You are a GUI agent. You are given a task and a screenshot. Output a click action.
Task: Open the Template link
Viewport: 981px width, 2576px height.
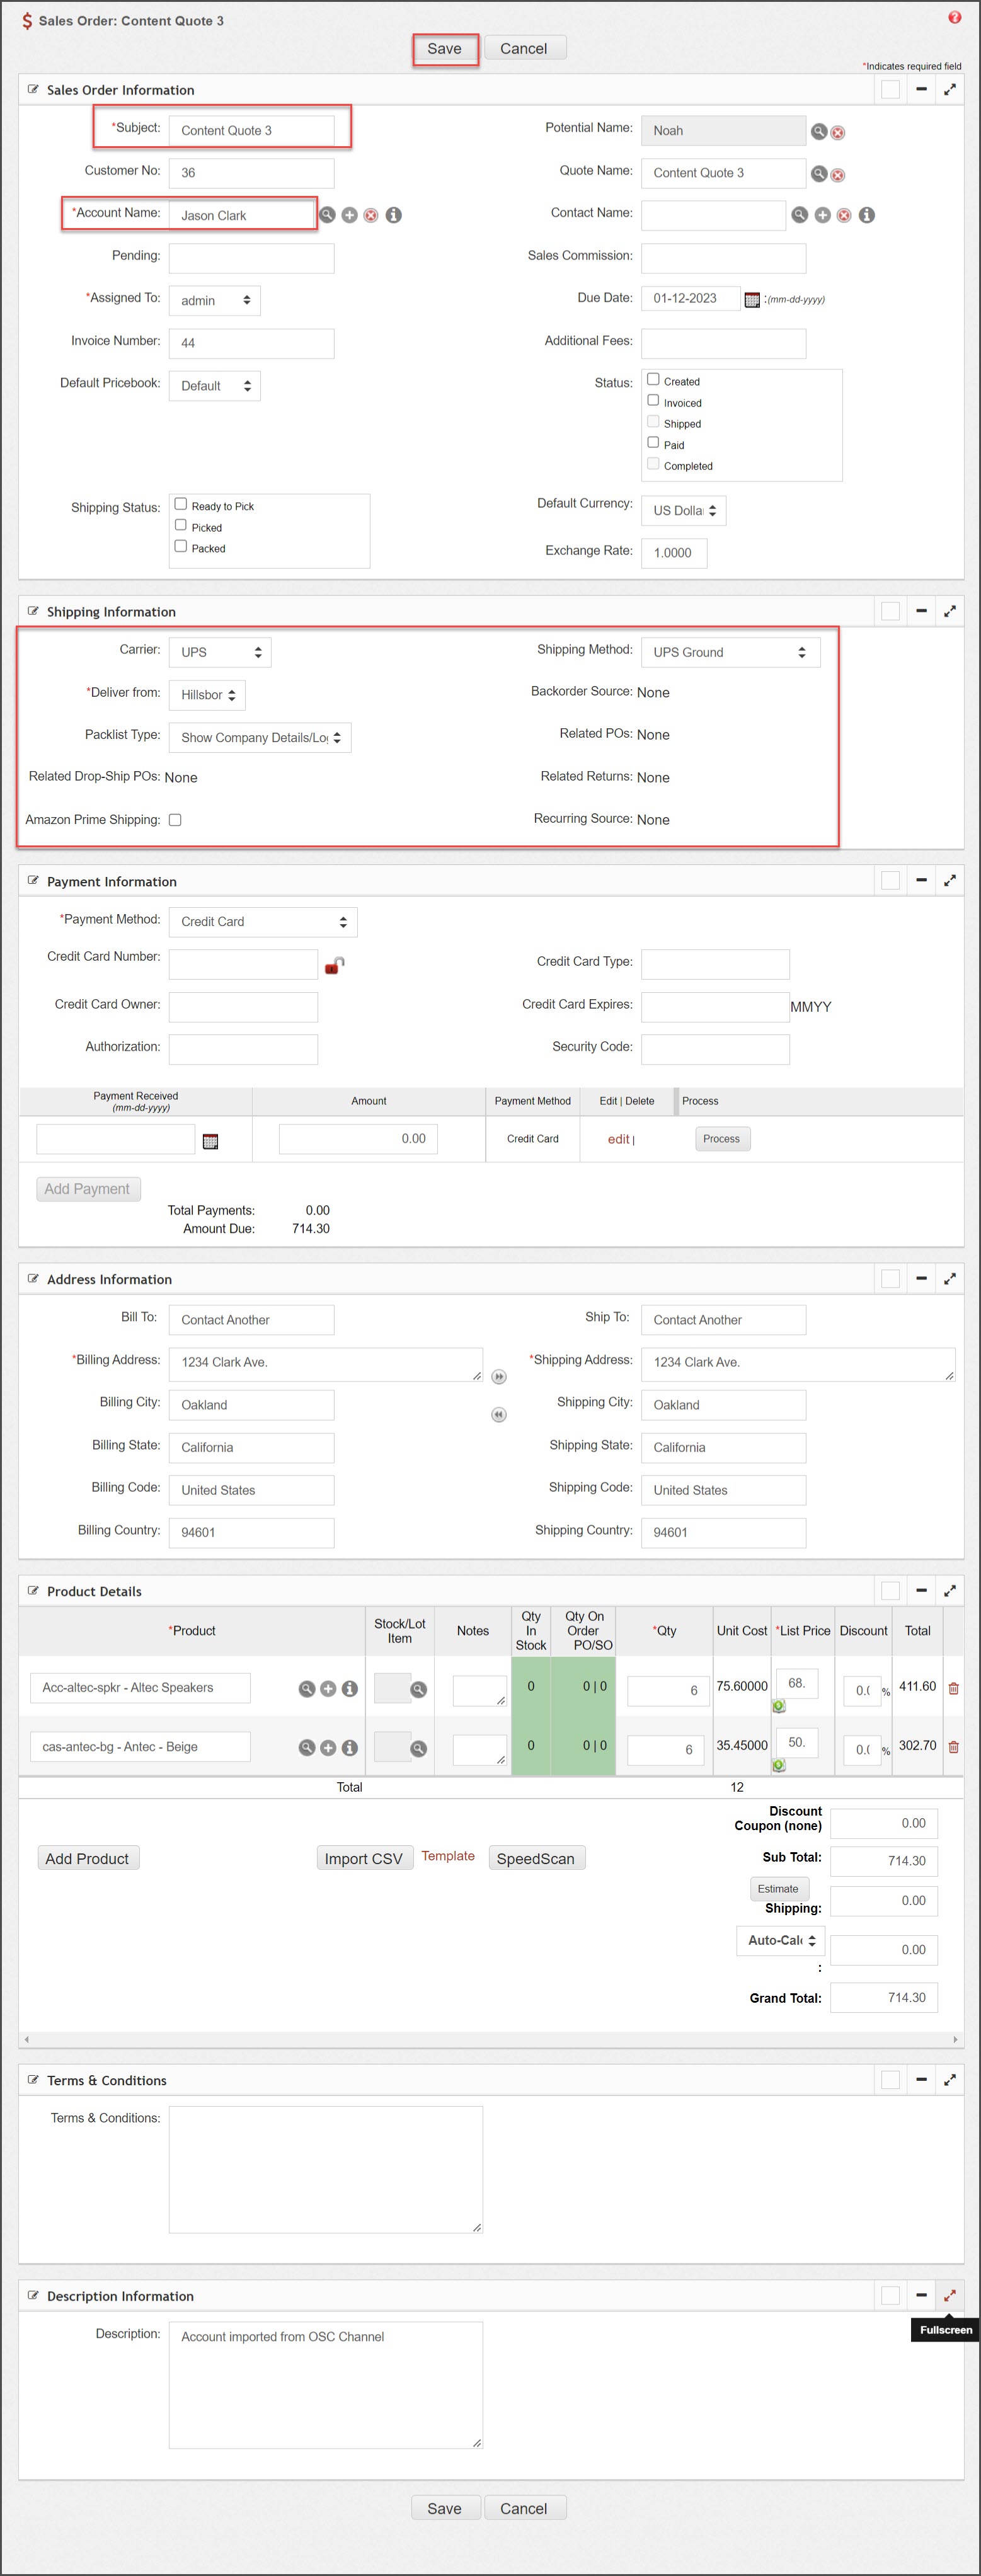[448, 1856]
